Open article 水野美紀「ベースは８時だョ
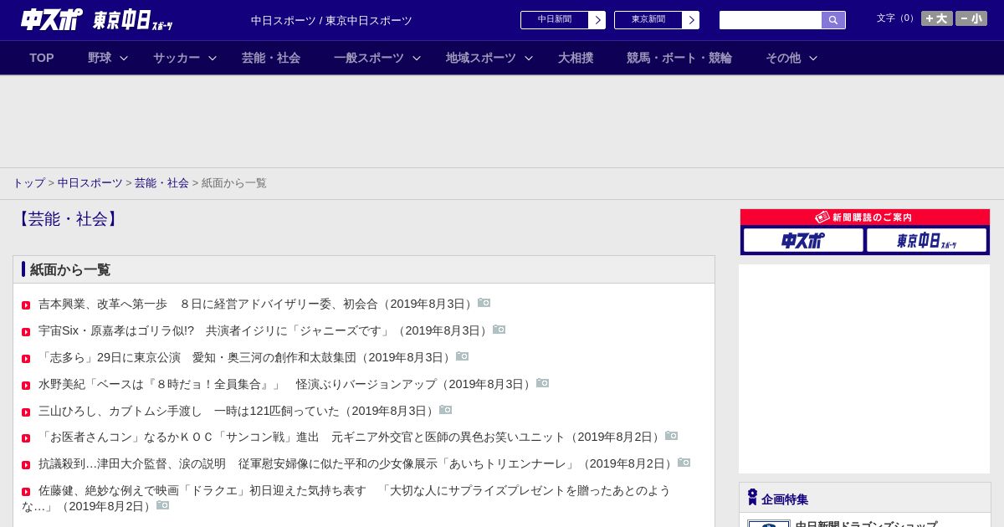This screenshot has height=527, width=1004. 286,385
